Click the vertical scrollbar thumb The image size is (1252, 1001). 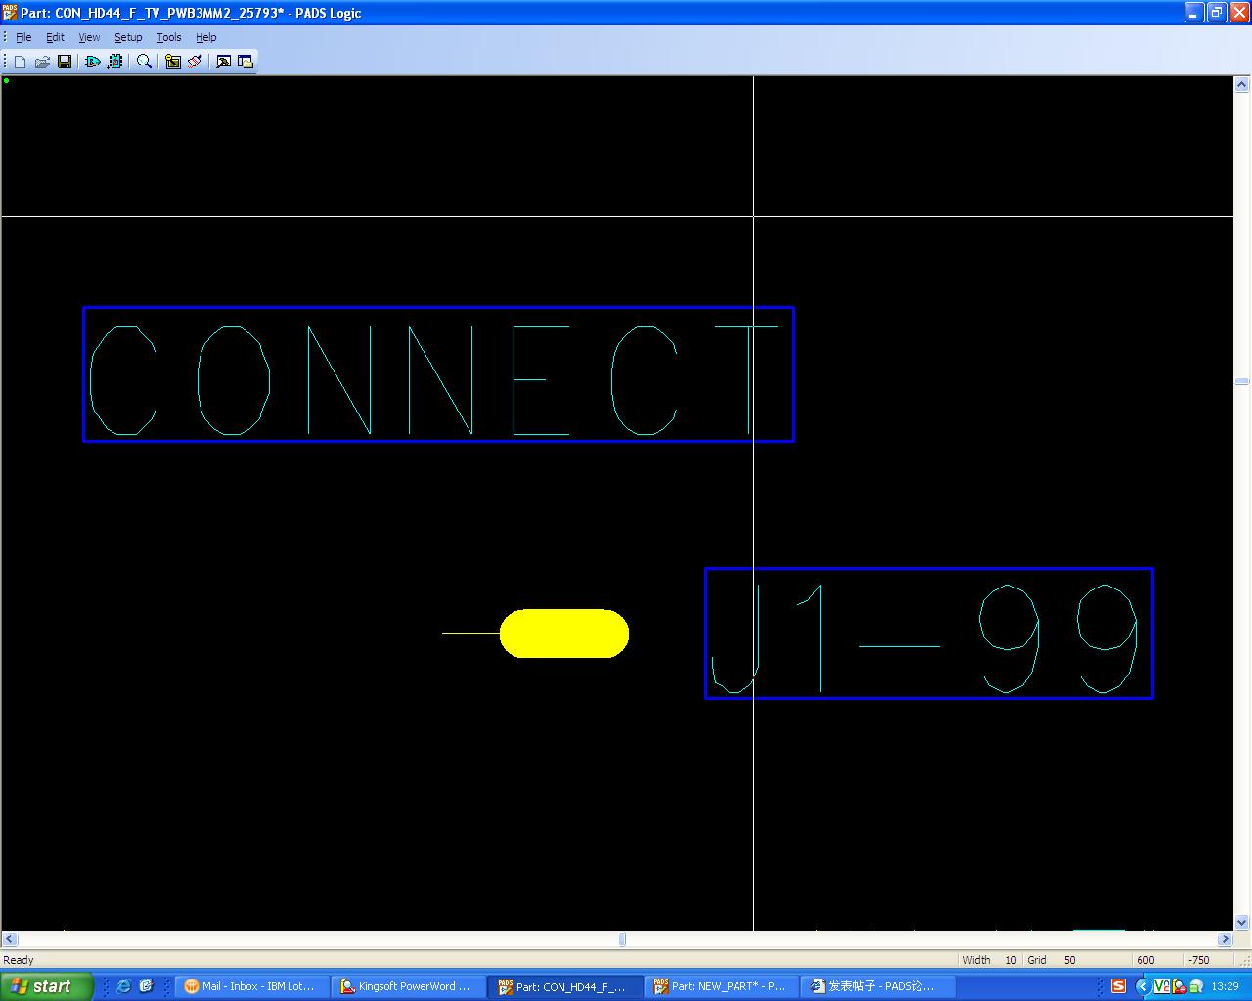[x=1242, y=381]
